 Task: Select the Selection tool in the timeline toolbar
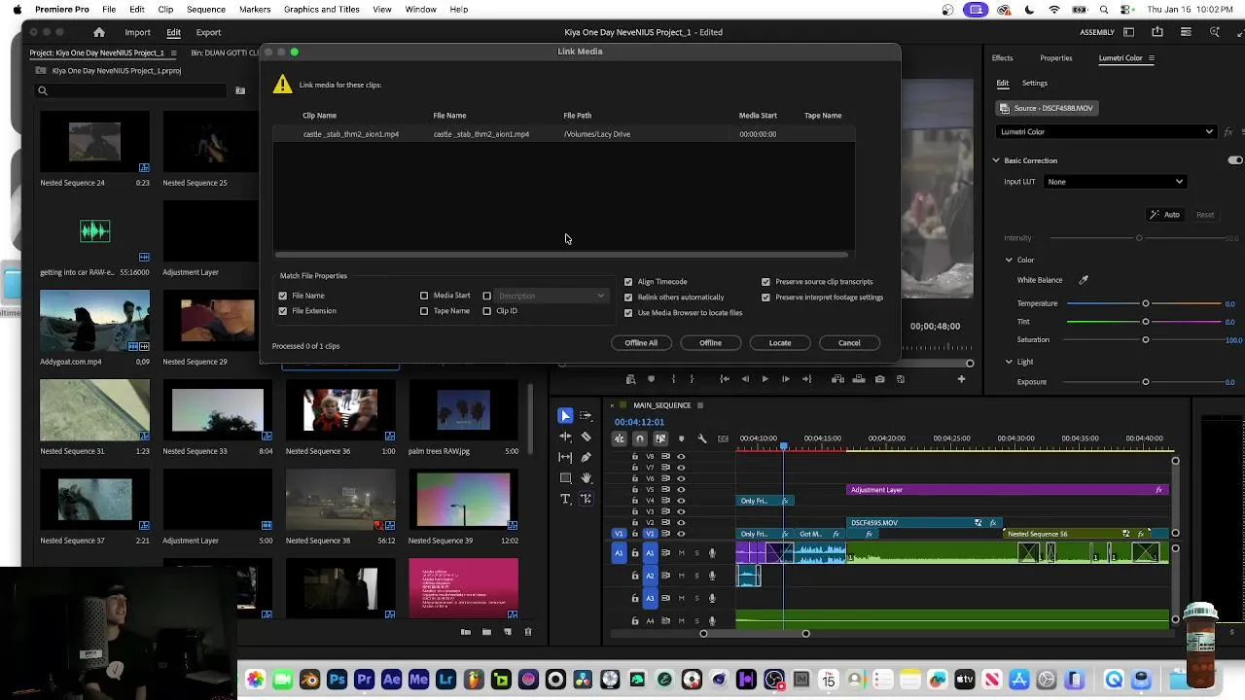tap(565, 416)
